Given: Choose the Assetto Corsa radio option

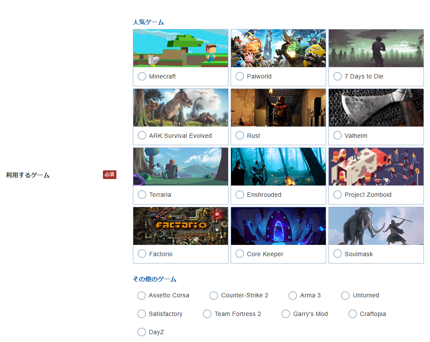Looking at the screenshot, I should click(x=142, y=296).
